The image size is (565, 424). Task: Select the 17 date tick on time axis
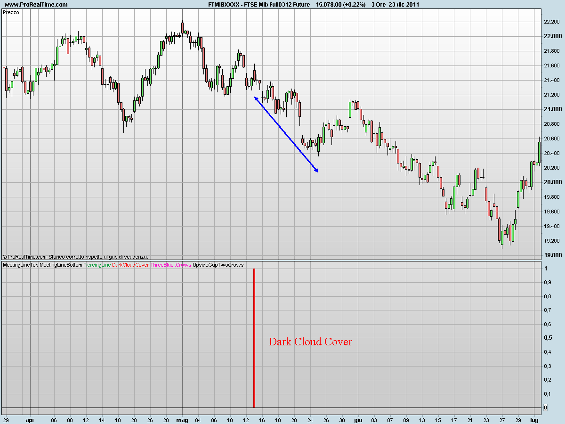pos(454,419)
